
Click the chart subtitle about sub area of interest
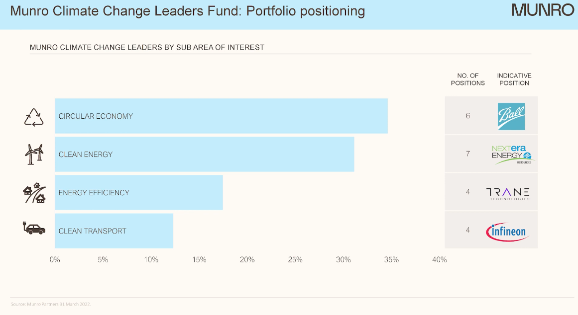[147, 48]
